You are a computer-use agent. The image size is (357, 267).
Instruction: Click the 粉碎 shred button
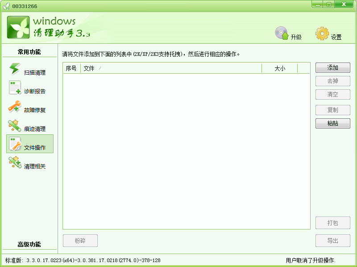[80, 241]
